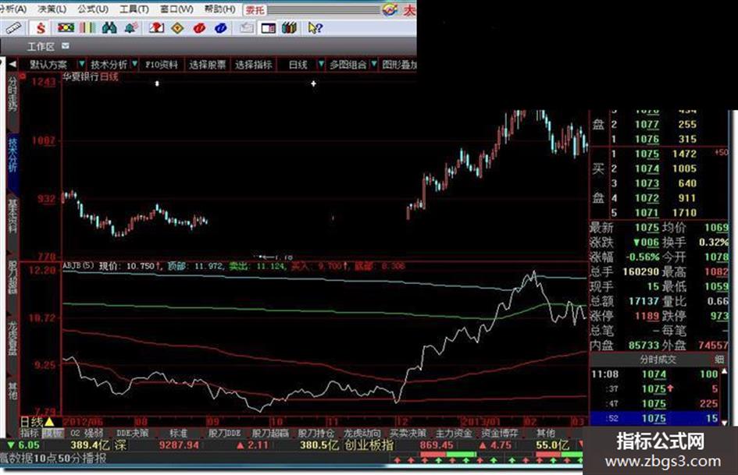
Task: Select DDE决策 indicator tab
Action: click(132, 433)
